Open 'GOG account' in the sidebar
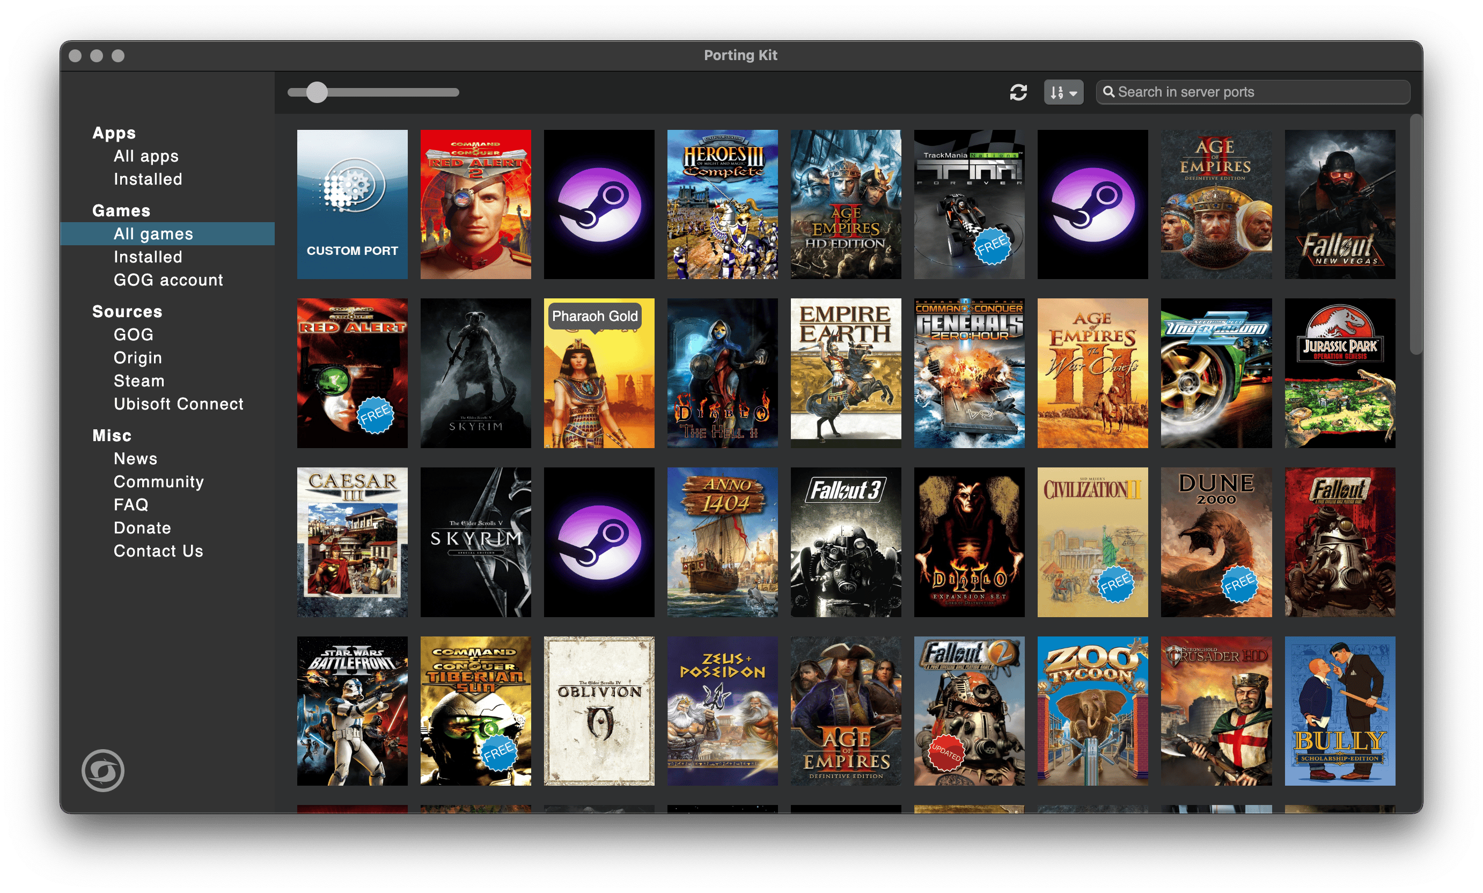The width and height of the screenshot is (1483, 893). tap(168, 280)
